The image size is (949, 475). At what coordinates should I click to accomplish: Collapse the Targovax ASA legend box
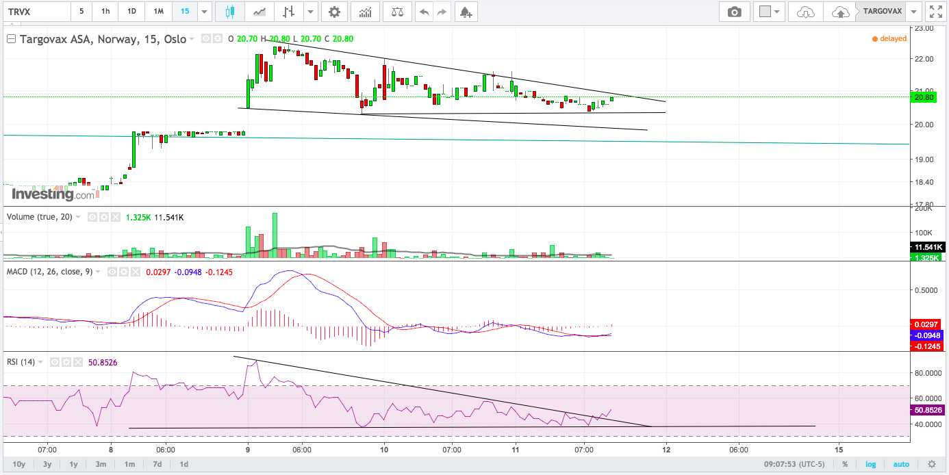11,39
